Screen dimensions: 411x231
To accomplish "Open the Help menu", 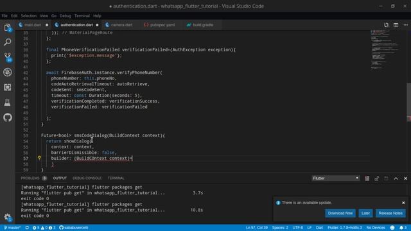I will [x=97, y=15].
